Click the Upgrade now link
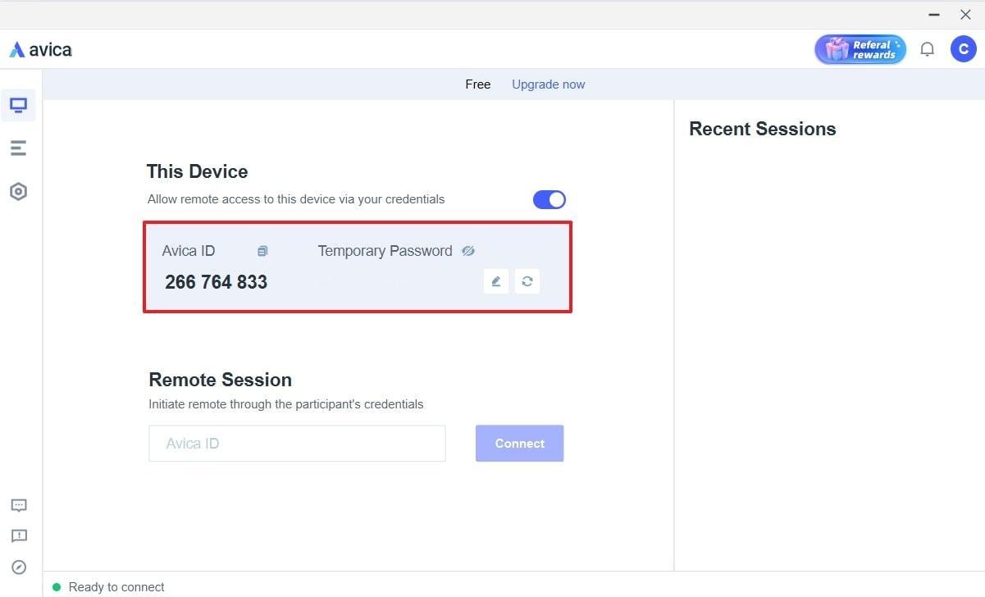Screen dimensions: 985x597 click(548, 84)
